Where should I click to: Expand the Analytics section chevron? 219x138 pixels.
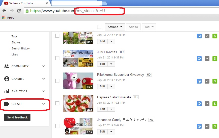tap(44, 91)
